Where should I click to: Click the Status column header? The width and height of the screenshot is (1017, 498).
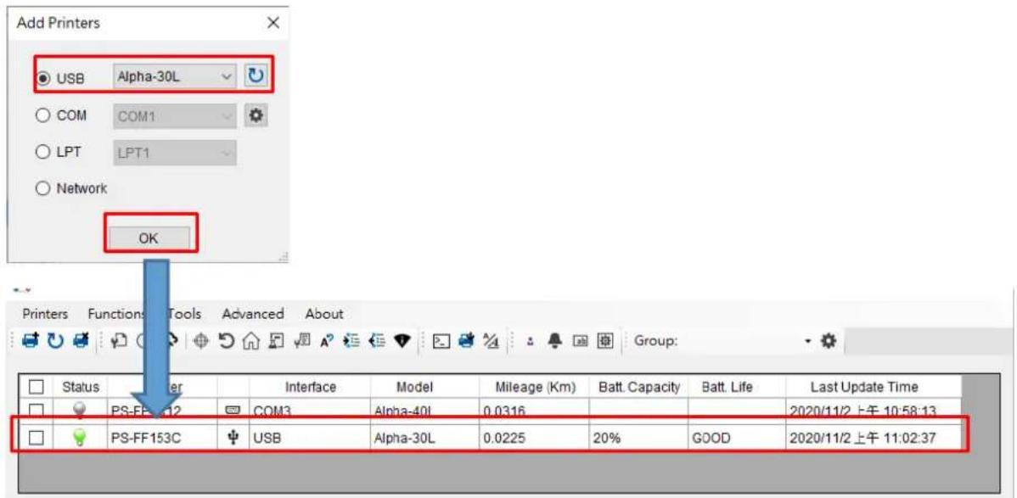pyautogui.click(x=81, y=387)
